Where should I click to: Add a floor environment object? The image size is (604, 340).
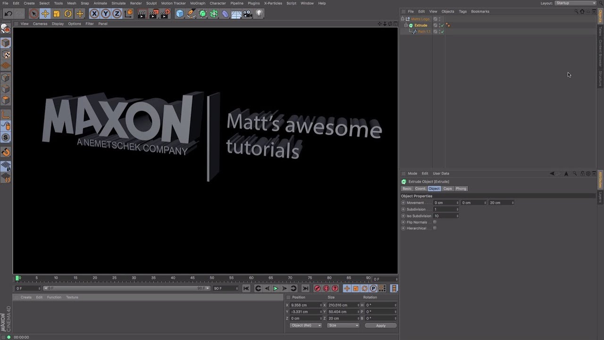[x=236, y=14]
